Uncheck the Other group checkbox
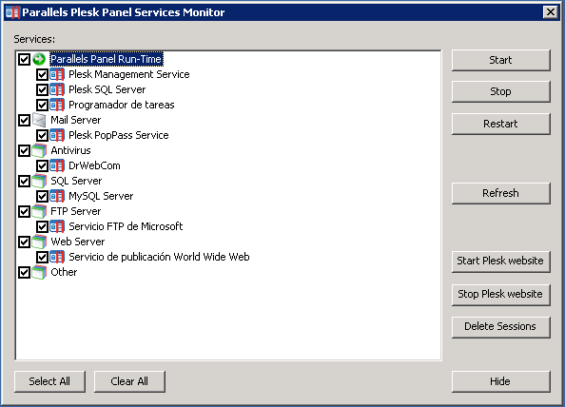The image size is (565, 407). [x=24, y=272]
